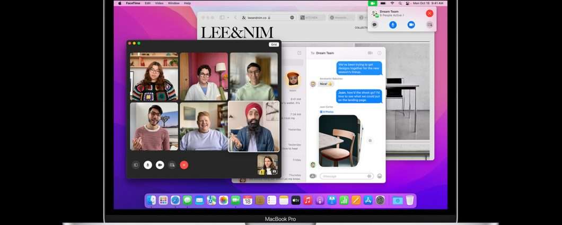The height and width of the screenshot is (225, 562).
Task: Open screen share in FaceTime window controls
Action: pos(172,165)
